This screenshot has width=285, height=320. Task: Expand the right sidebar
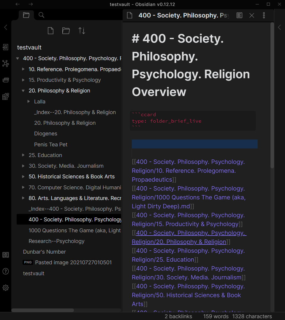pyautogui.click(x=279, y=27)
